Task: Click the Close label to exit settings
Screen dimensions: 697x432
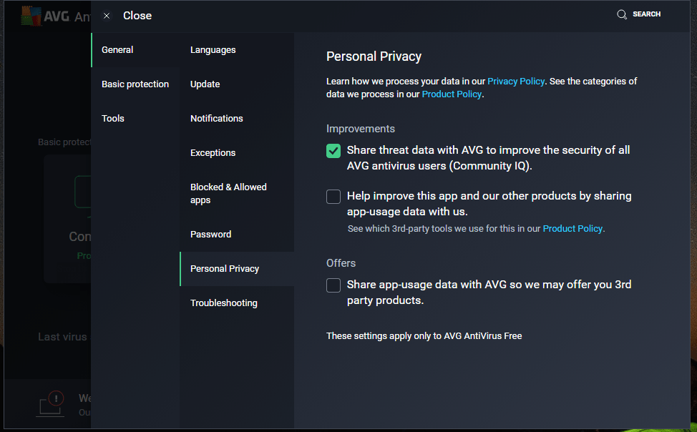Action: (137, 16)
